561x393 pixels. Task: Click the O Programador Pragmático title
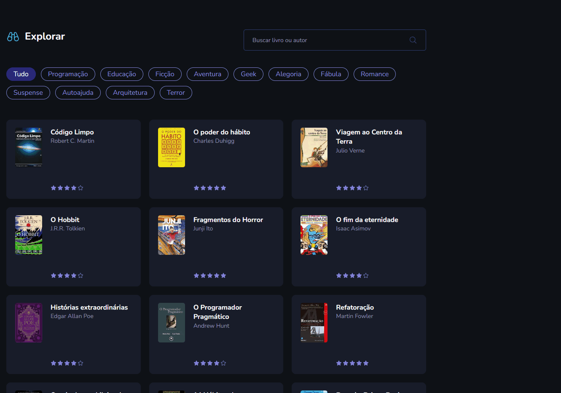pyautogui.click(x=217, y=312)
